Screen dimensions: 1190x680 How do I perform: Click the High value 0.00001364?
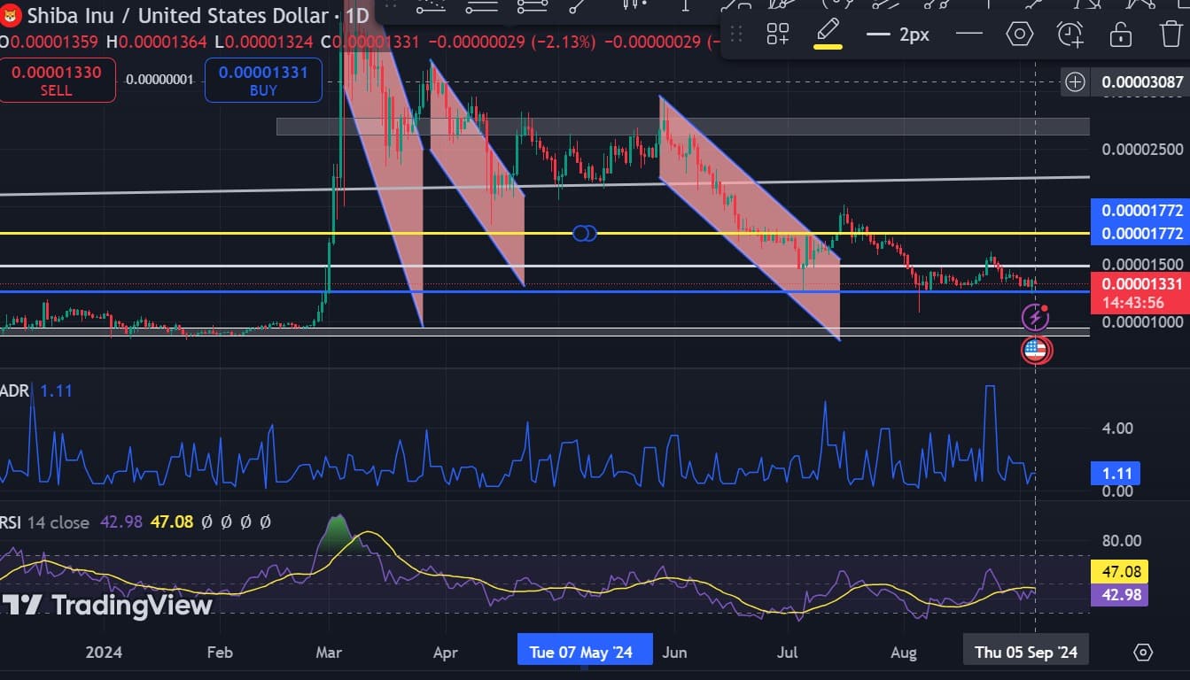(x=163, y=42)
